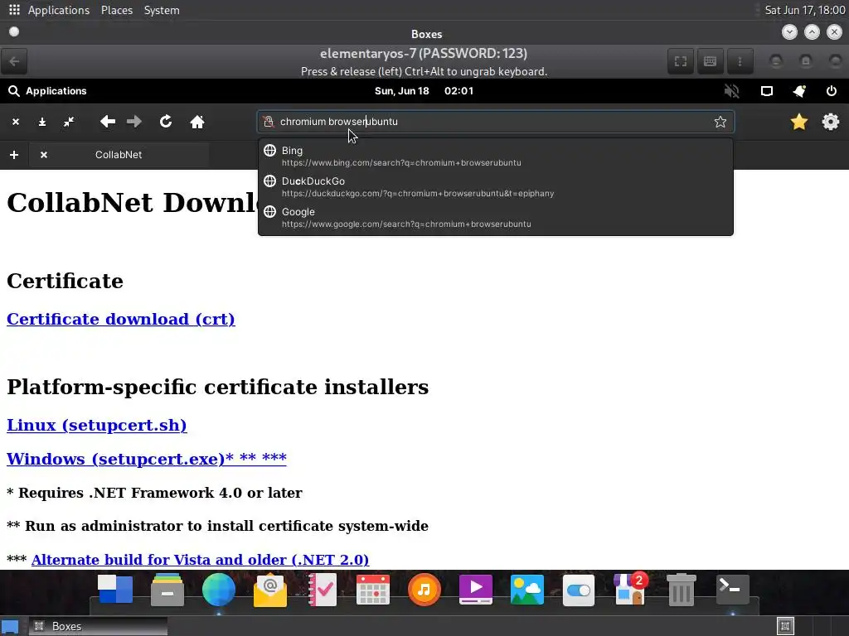
Task: Close the CollabNet tab
Action: (x=44, y=155)
